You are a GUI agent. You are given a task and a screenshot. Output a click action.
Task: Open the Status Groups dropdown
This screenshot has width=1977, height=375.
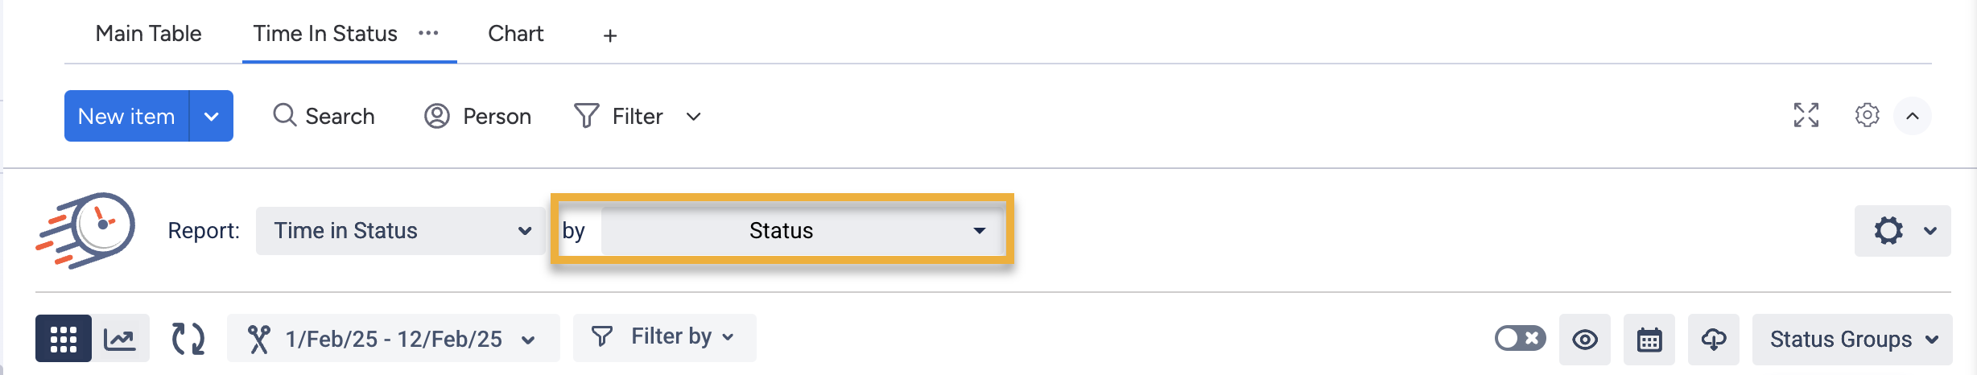pyautogui.click(x=1851, y=340)
